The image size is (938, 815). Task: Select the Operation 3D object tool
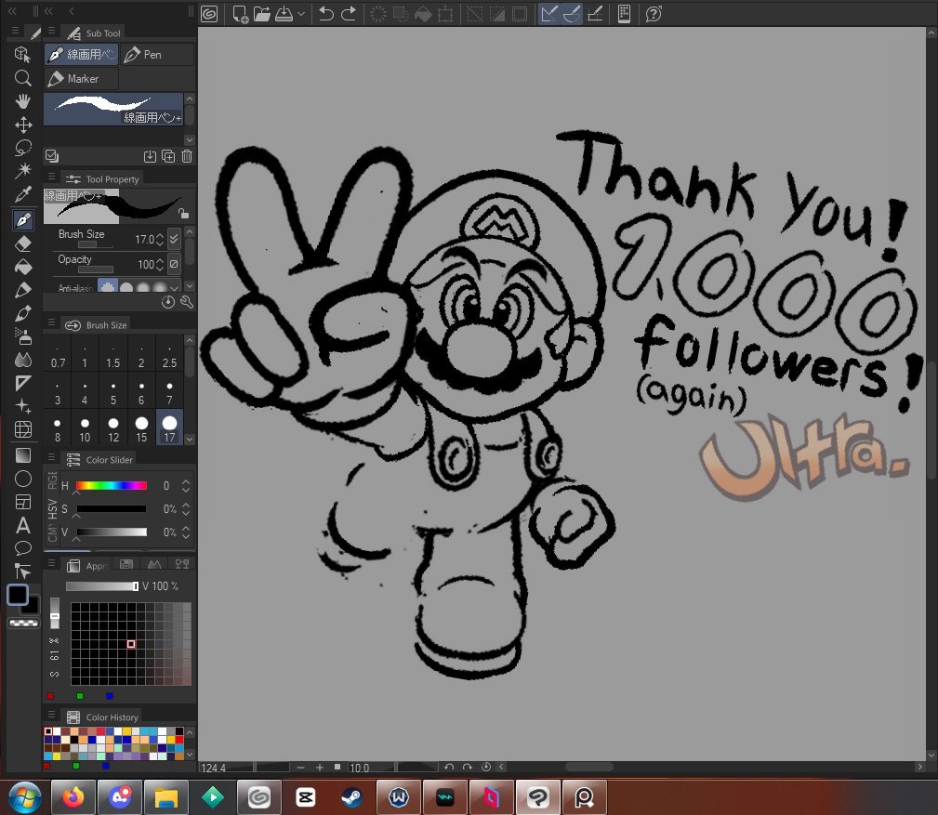[22, 55]
